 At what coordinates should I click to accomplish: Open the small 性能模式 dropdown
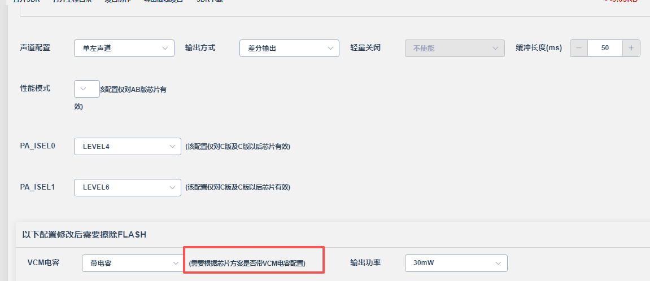tap(86, 89)
